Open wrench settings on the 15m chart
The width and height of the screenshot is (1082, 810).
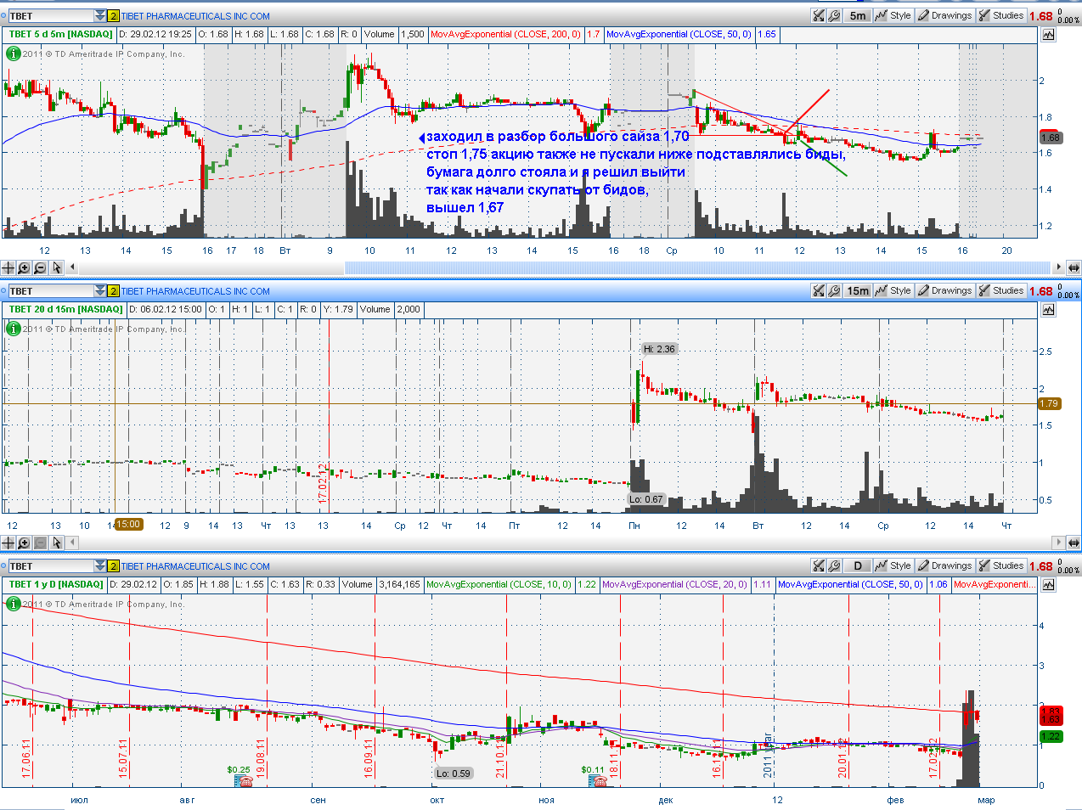pyautogui.click(x=834, y=290)
